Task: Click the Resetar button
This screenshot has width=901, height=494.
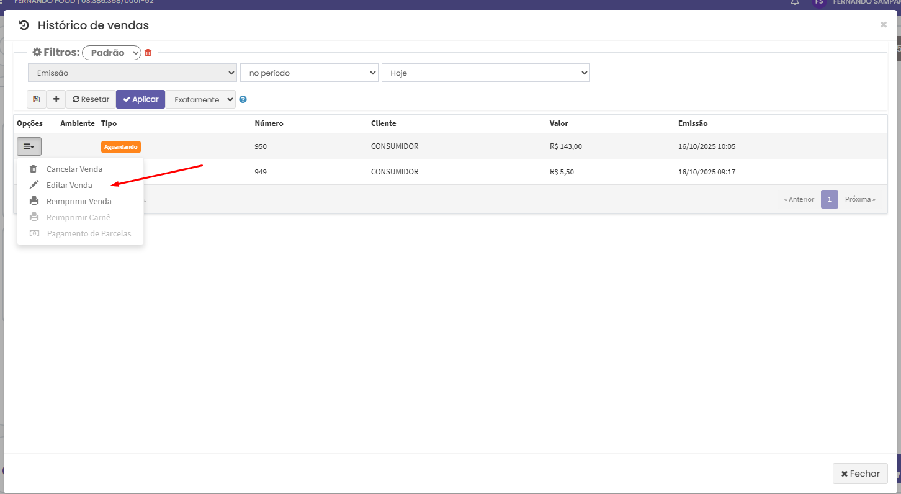Action: pyautogui.click(x=91, y=99)
